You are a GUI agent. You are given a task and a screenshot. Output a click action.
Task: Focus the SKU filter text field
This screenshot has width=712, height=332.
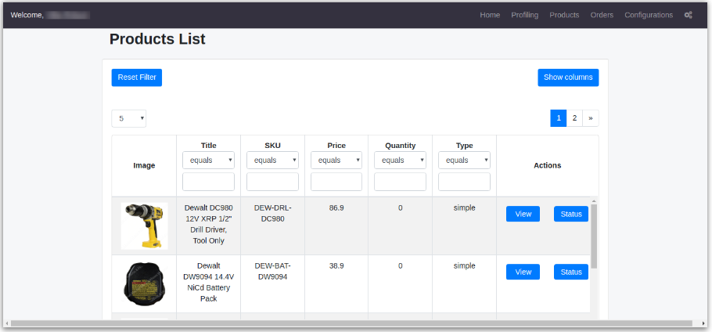272,182
